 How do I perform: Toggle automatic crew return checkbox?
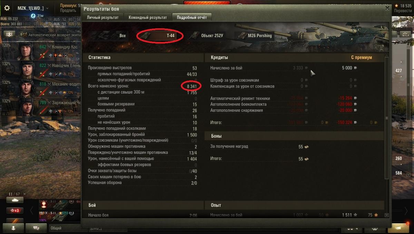pyautogui.click(x=25, y=35)
